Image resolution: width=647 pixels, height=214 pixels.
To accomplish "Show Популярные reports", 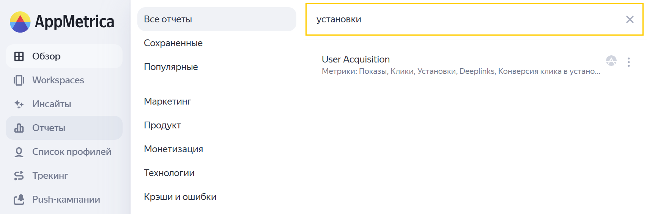I will point(171,67).
